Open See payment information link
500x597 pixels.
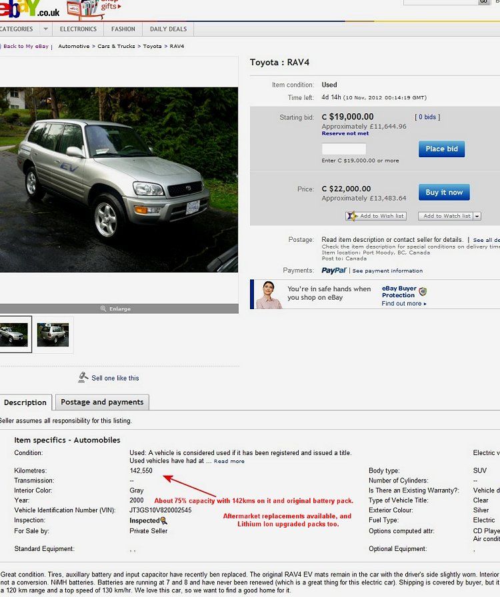(387, 271)
